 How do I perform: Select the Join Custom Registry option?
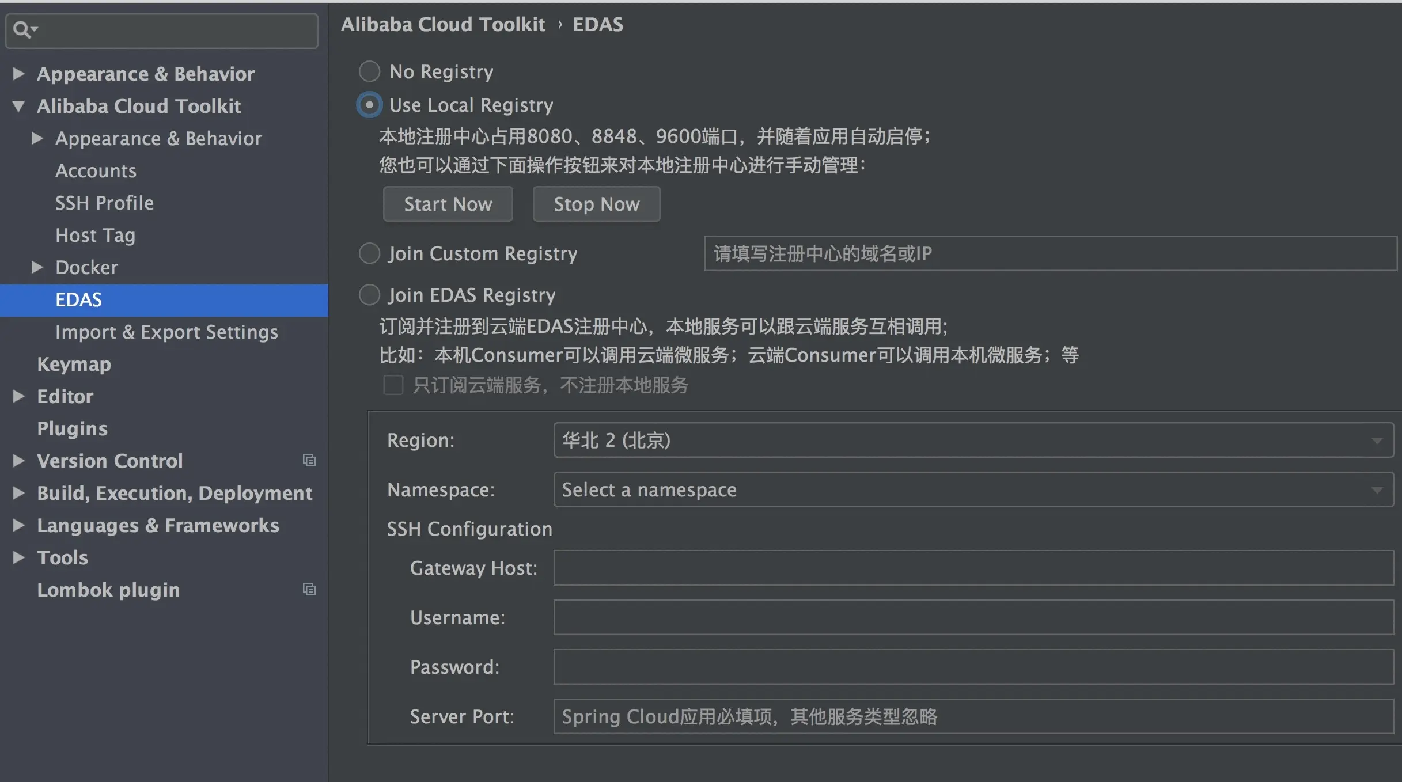click(x=369, y=253)
